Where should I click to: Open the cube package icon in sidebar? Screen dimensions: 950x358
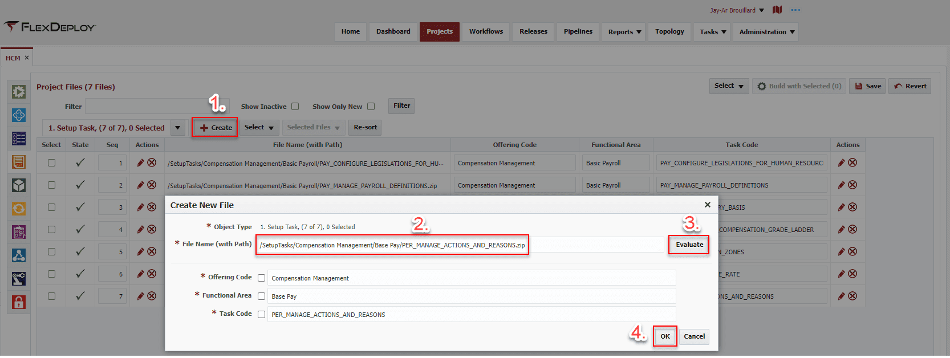coord(19,185)
